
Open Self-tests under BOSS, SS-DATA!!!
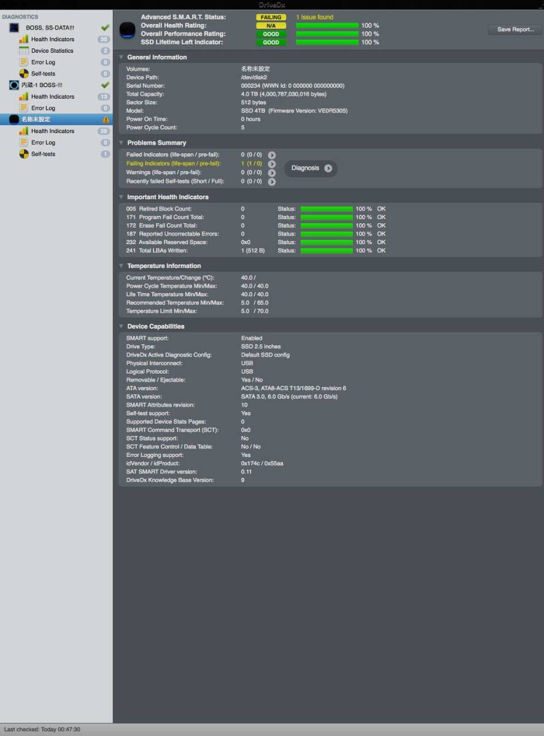tap(43, 74)
